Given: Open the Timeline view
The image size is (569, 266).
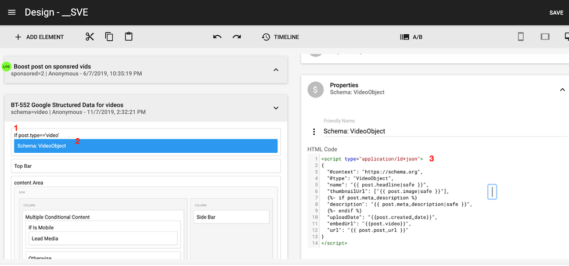Looking at the screenshot, I should (280, 37).
